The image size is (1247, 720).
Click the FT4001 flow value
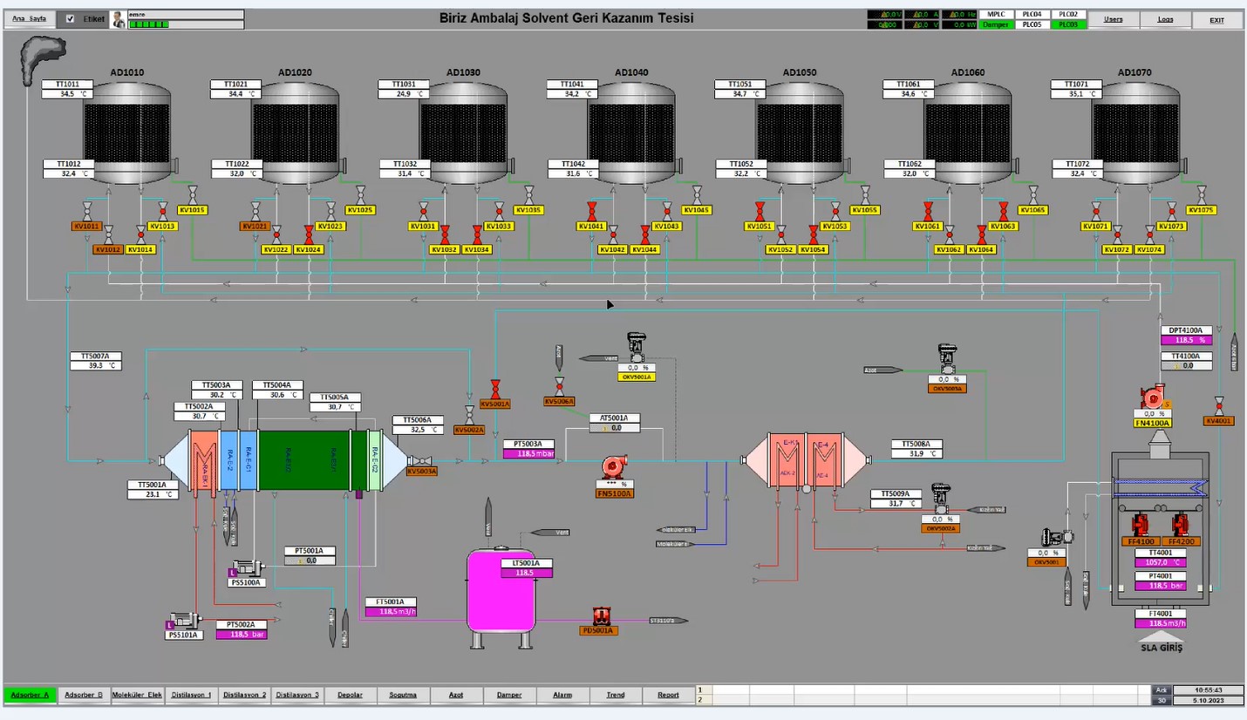1161,623
